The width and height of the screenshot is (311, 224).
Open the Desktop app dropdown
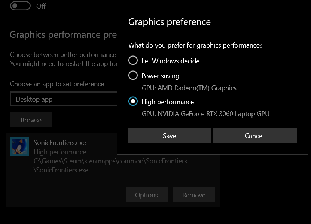tap(64, 99)
